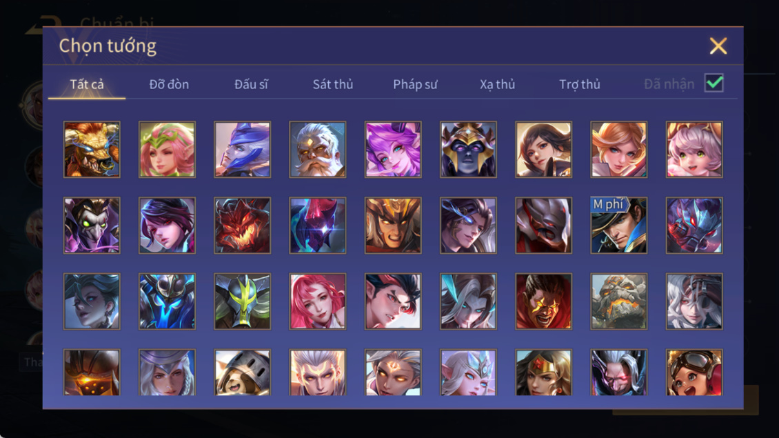Select the green-eyed plague mask hero
Image resolution: width=779 pixels, height=438 pixels.
[92, 226]
